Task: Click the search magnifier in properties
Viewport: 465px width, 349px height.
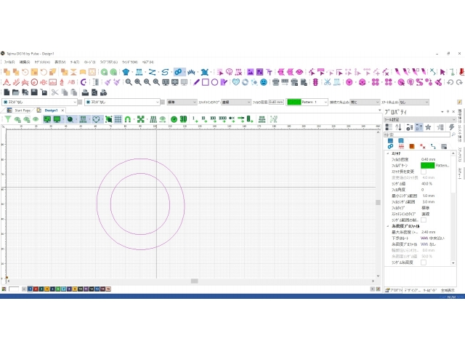Action: (x=453, y=135)
